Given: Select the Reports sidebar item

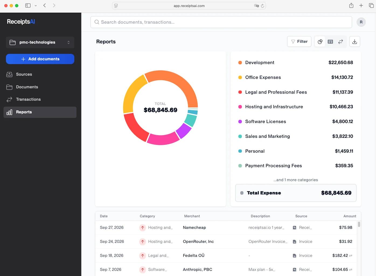Looking at the screenshot, I should point(40,112).
